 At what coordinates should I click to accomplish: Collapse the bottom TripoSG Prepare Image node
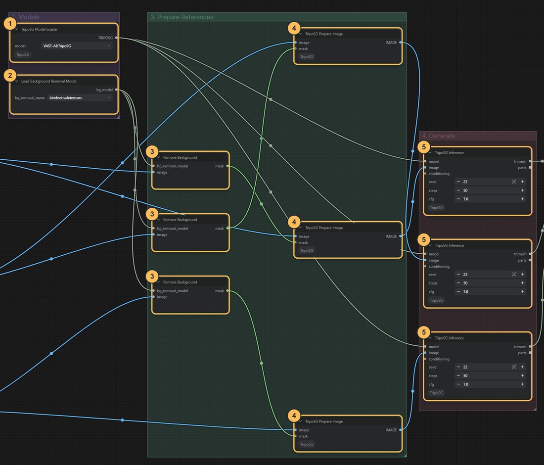click(301, 421)
